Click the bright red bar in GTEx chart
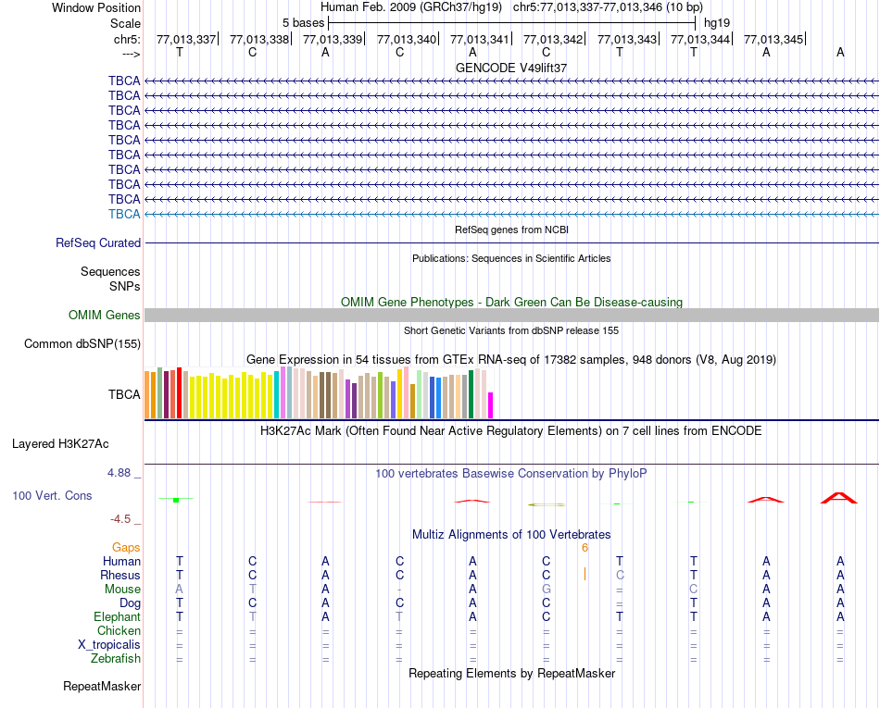Viewport: 880px width, 708px height. [179, 393]
